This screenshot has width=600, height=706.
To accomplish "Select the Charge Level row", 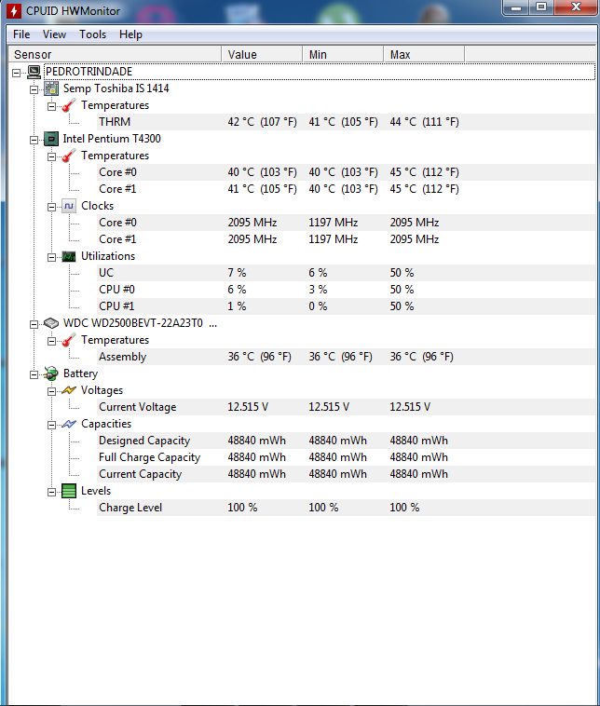I will point(346,508).
